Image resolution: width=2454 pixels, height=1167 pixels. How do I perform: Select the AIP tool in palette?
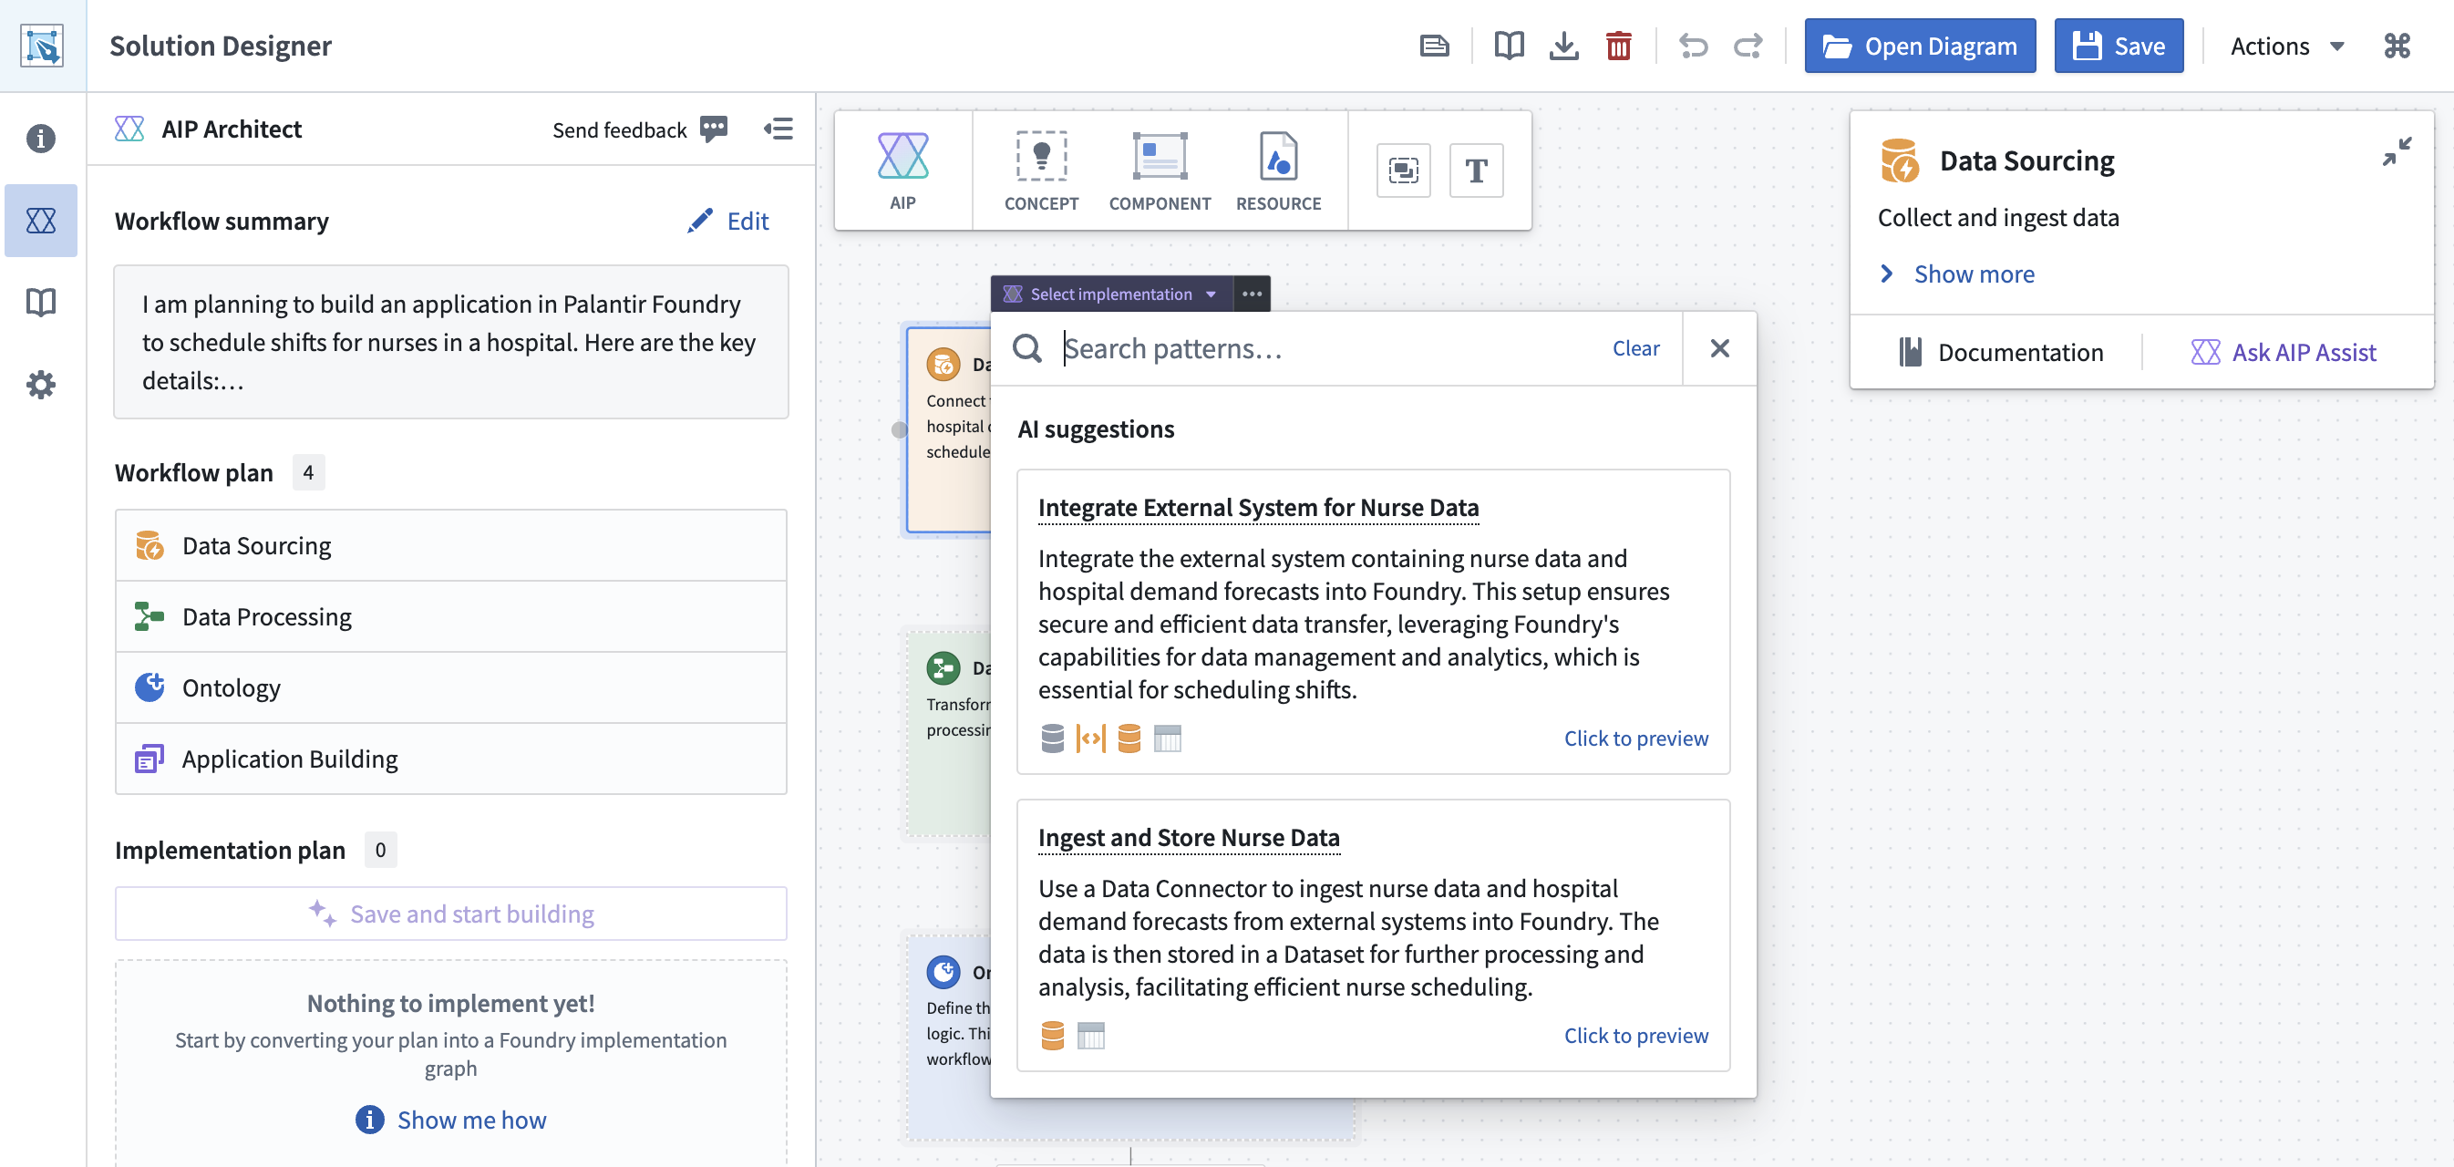(902, 170)
